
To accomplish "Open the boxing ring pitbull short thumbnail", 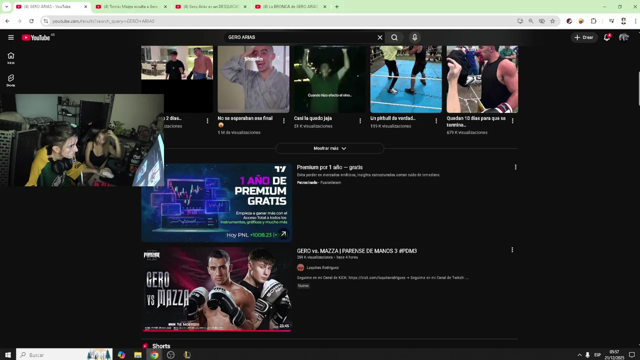I will click(406, 79).
